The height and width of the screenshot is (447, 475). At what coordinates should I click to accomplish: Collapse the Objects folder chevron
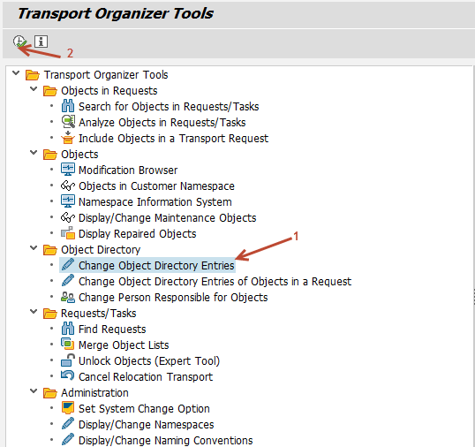34,153
